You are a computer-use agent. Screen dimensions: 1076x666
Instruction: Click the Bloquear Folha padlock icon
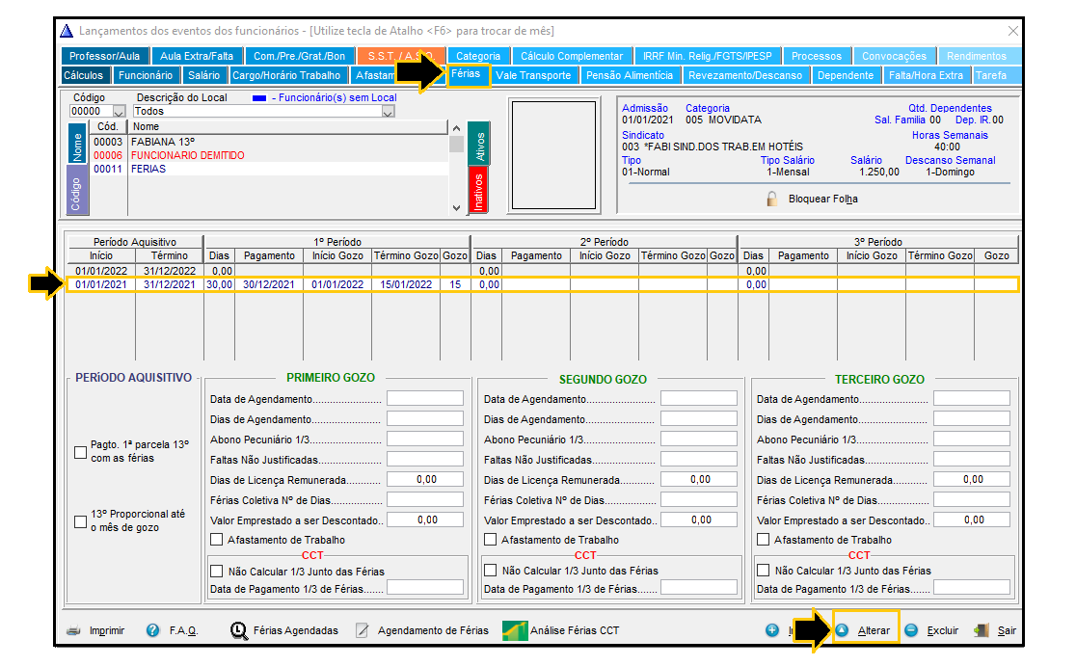coord(772,199)
